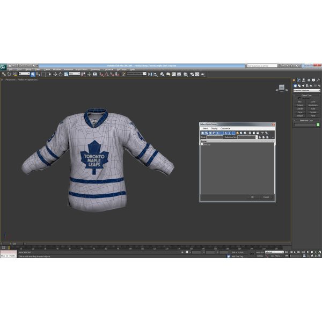Open the Edit menu
The height and width of the screenshot is (322, 322).
pyautogui.click(x=11, y=70)
